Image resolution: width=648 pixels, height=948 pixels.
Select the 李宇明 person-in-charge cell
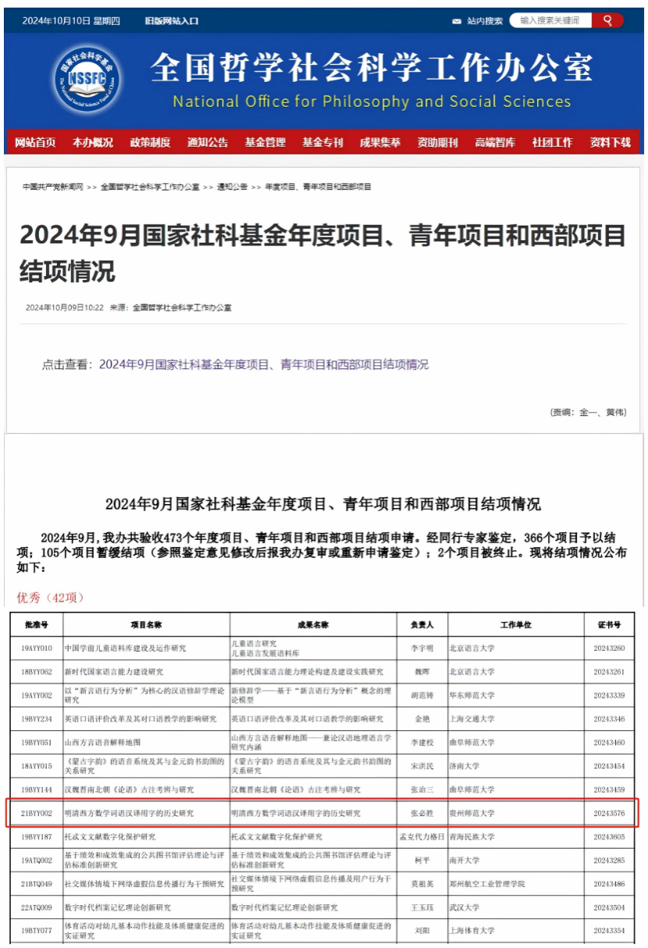422,648
